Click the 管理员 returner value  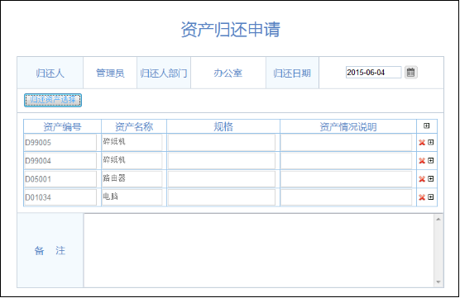(x=110, y=73)
